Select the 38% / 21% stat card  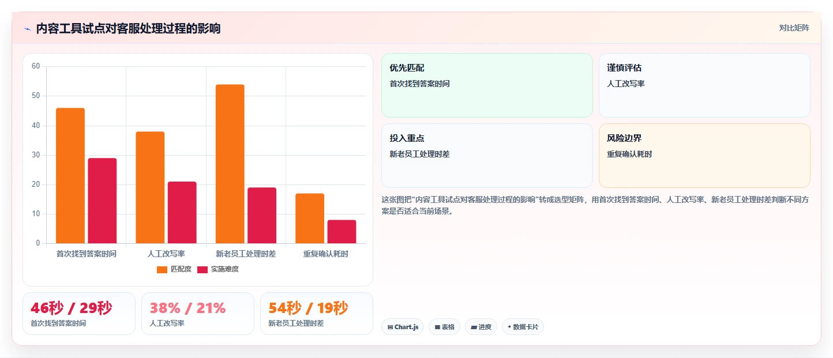point(198,314)
